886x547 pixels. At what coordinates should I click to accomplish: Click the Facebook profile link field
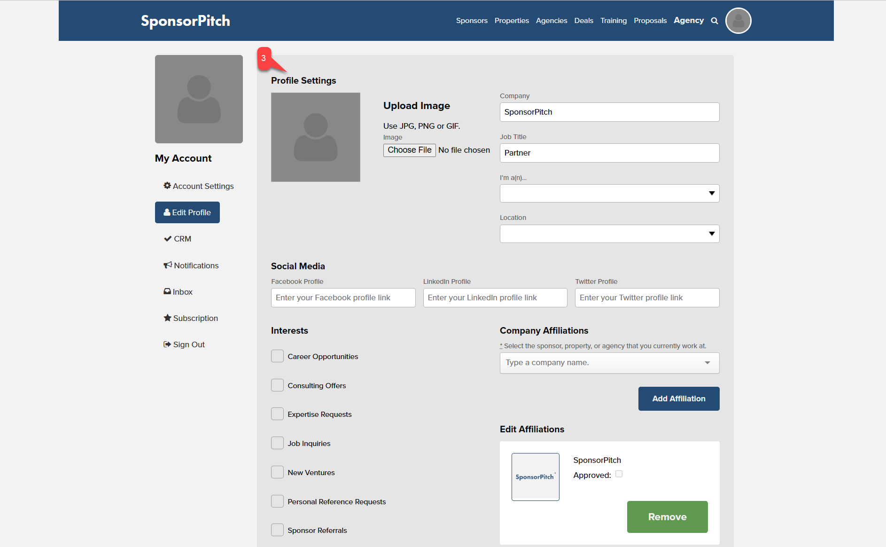pos(343,297)
